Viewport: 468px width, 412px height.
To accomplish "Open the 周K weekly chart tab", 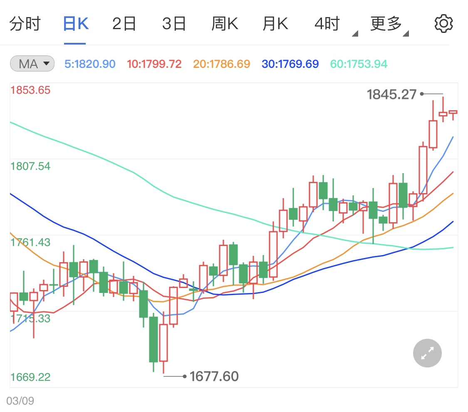I will pyautogui.click(x=225, y=24).
